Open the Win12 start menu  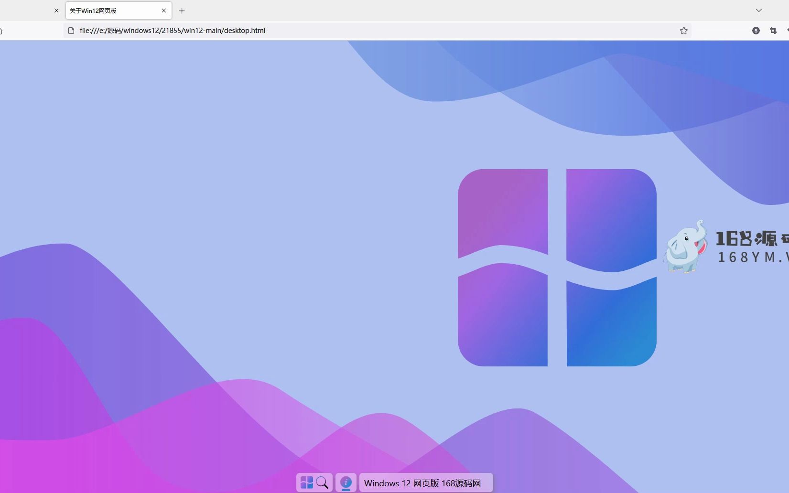(x=306, y=482)
